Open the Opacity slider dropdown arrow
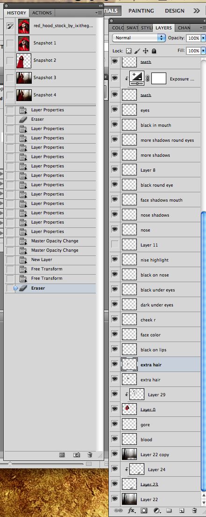The width and height of the screenshot is (206, 517). [203, 38]
